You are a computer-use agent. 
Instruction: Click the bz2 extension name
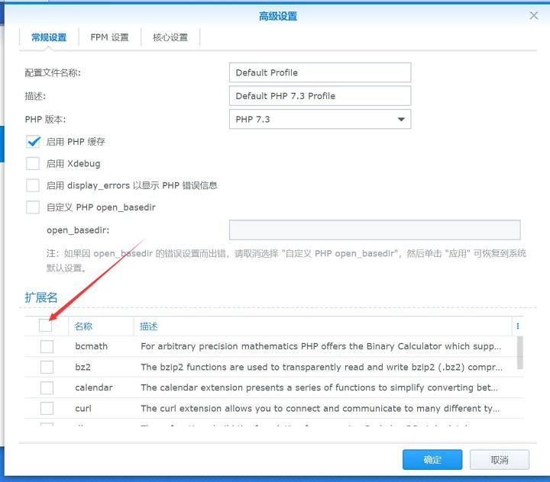[x=82, y=367]
